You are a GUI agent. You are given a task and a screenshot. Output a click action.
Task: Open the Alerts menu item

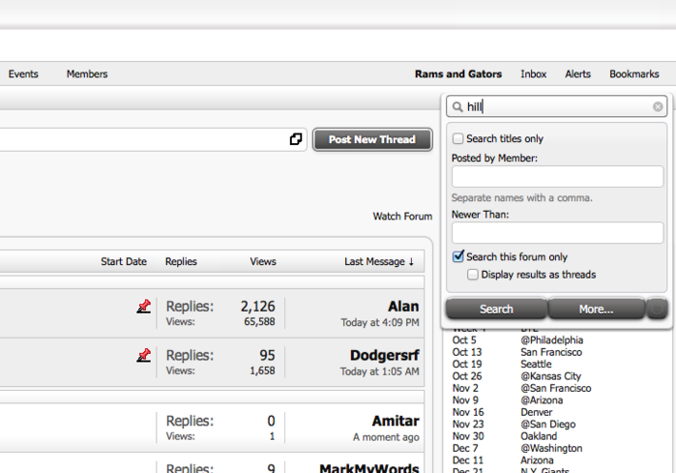(x=577, y=74)
